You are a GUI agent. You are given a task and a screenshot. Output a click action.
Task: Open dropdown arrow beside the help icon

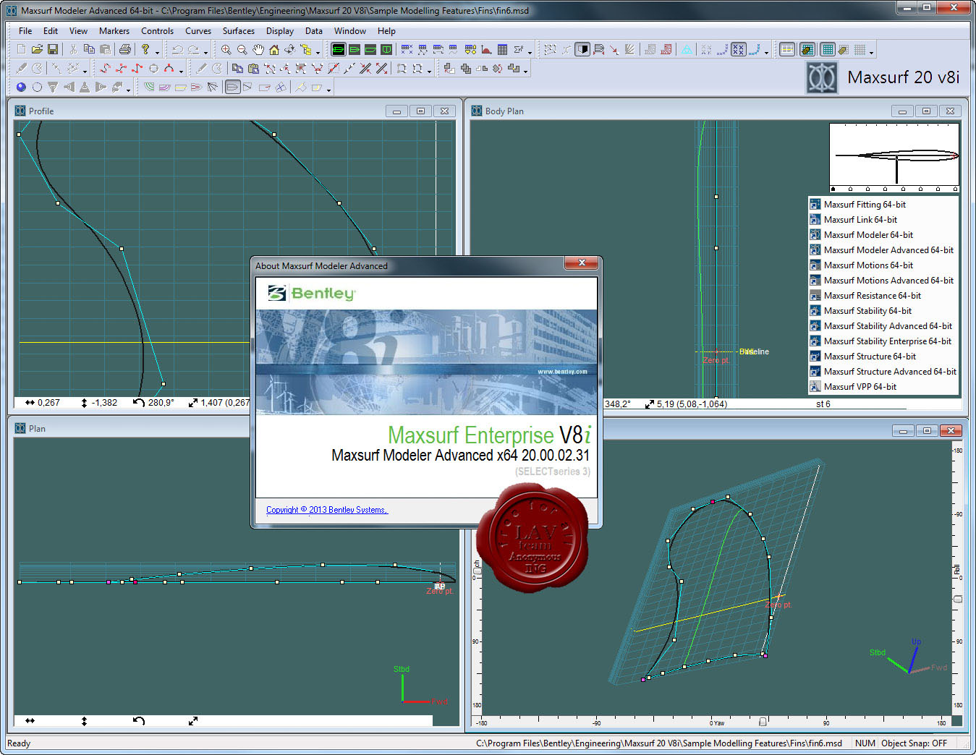(x=158, y=52)
